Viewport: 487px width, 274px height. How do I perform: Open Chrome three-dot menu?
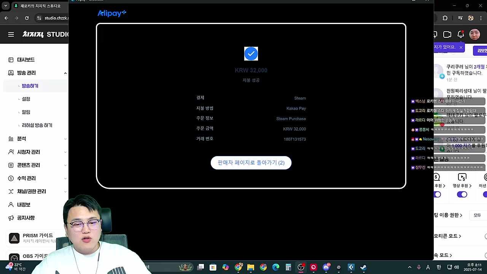click(481, 18)
